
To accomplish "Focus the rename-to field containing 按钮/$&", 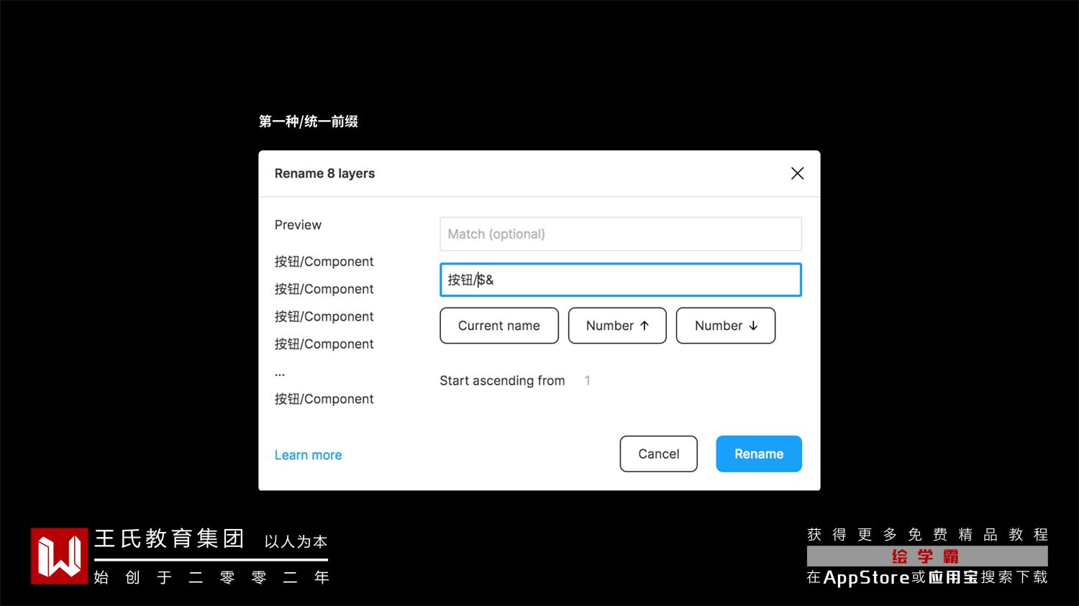I will pos(621,280).
